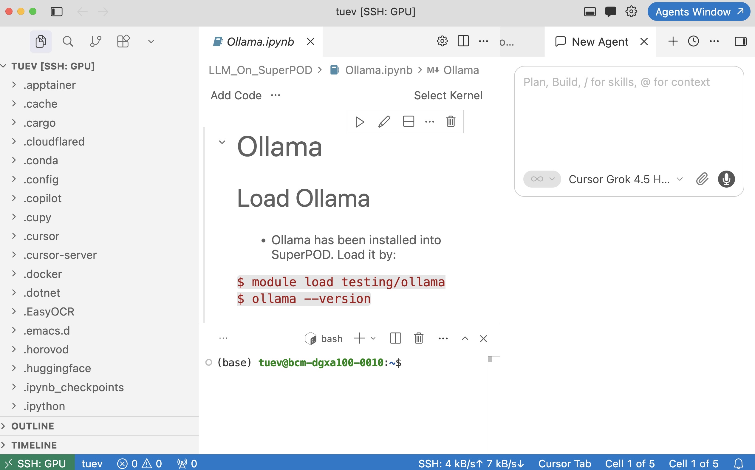Viewport: 755px width, 470px height.
Task: Switch to the New Agent tab
Action: click(x=600, y=41)
